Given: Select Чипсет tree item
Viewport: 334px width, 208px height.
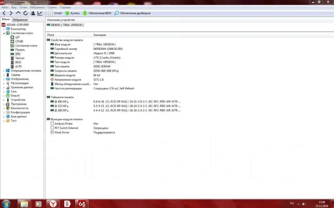Looking at the screenshot, I should [x=20, y=58].
